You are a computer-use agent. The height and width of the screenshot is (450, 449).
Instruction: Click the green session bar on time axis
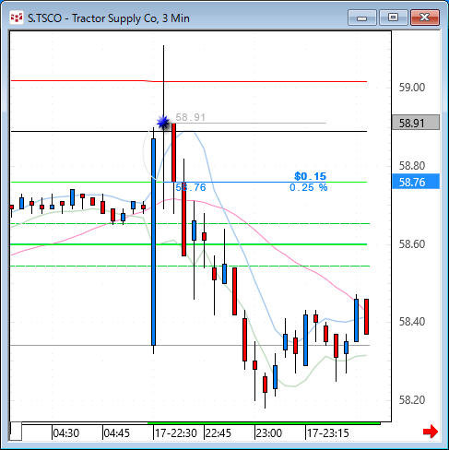pos(264,423)
